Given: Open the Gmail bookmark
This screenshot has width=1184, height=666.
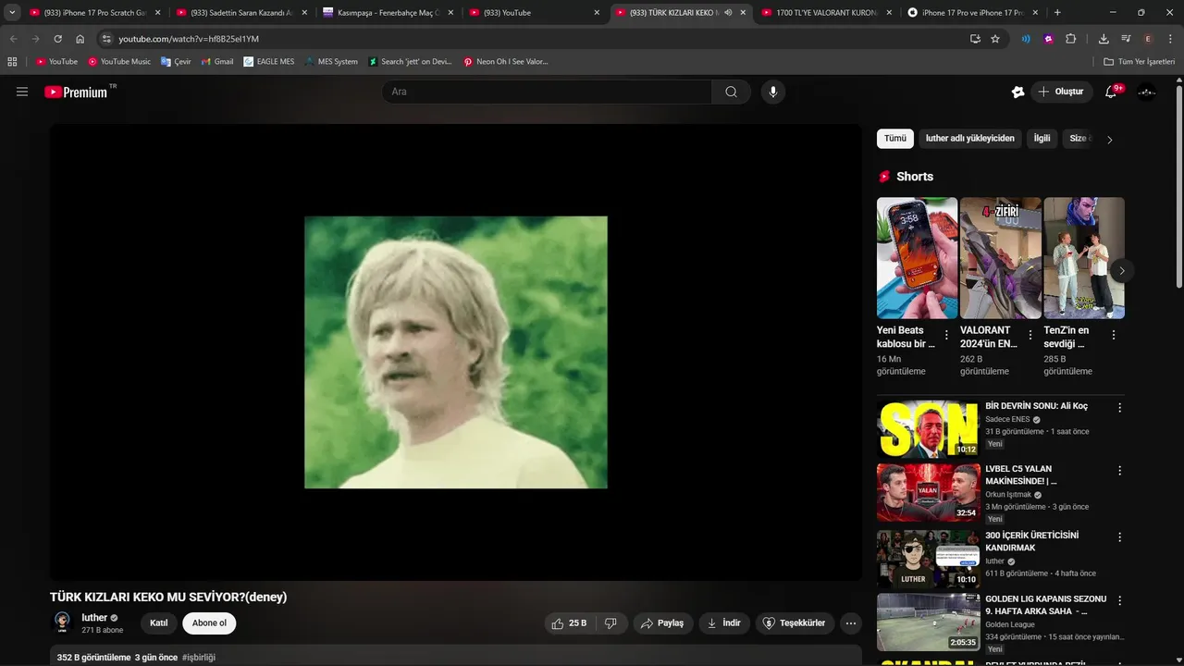Looking at the screenshot, I should pyautogui.click(x=217, y=62).
